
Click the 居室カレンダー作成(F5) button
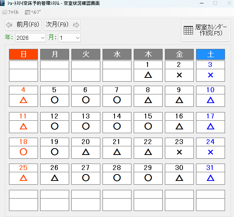pyautogui.click(x=205, y=30)
